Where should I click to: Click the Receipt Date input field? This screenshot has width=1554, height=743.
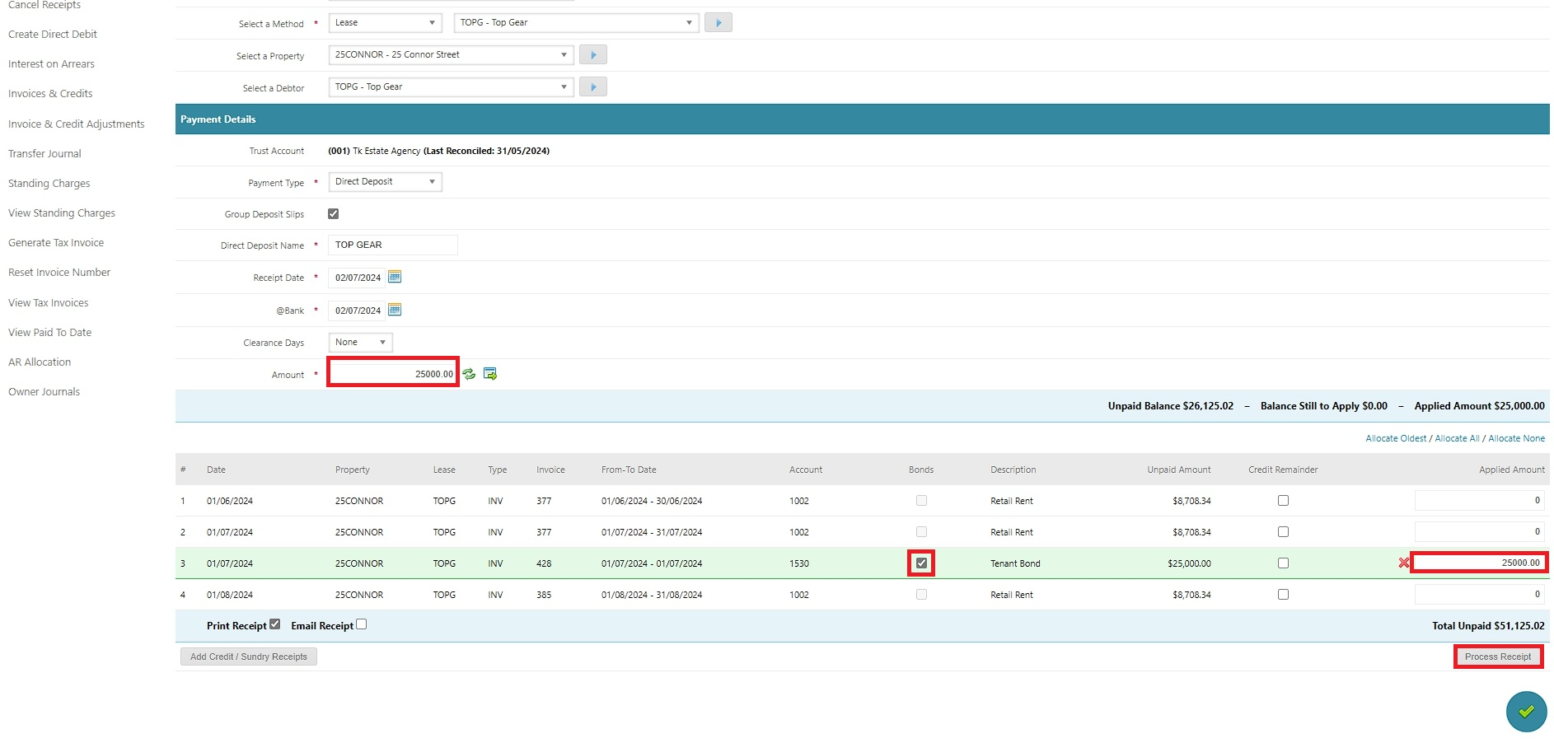pyautogui.click(x=356, y=278)
